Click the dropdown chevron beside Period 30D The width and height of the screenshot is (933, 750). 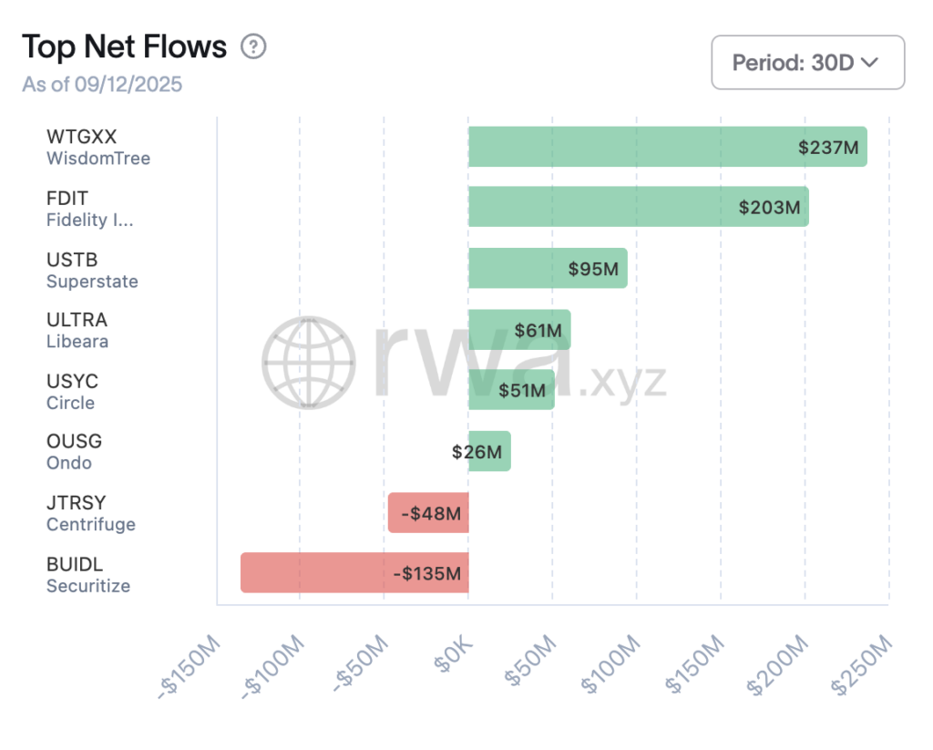tap(869, 63)
